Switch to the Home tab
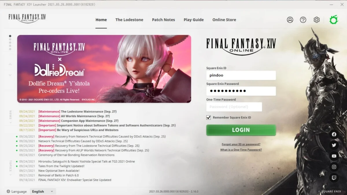The image size is (347, 195). coord(101,20)
